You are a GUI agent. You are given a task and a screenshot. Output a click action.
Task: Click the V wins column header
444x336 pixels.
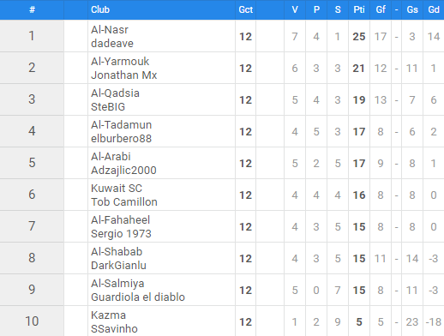295,9
